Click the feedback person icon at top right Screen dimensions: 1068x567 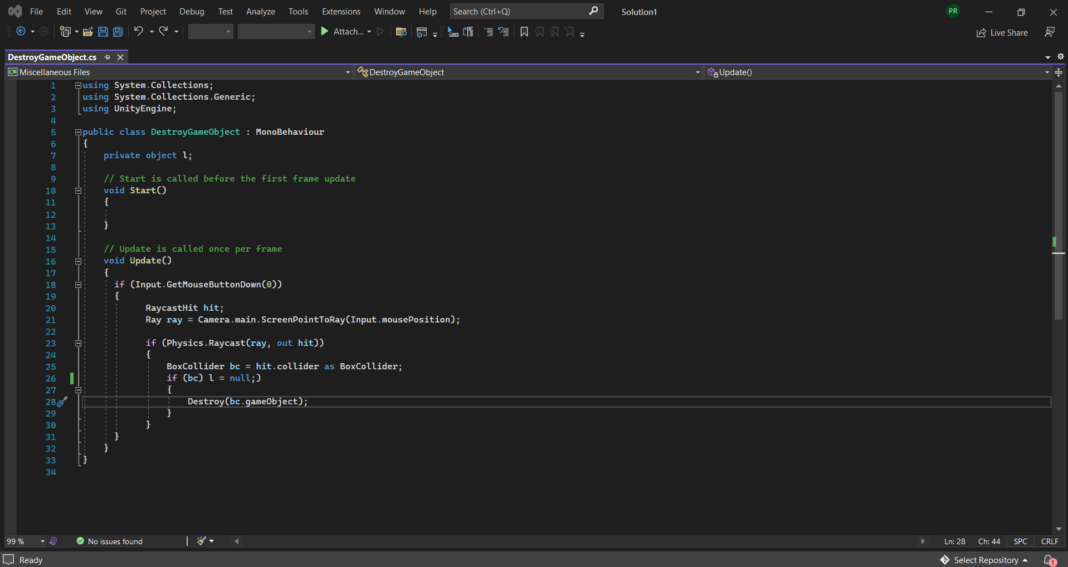point(1050,32)
